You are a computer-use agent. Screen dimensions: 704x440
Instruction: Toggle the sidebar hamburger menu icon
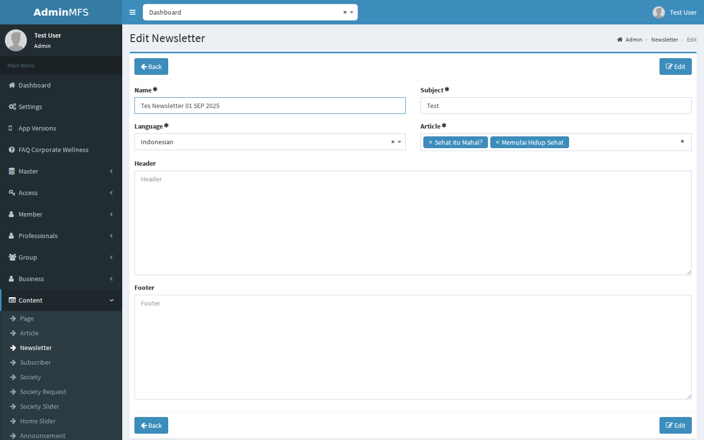132,12
